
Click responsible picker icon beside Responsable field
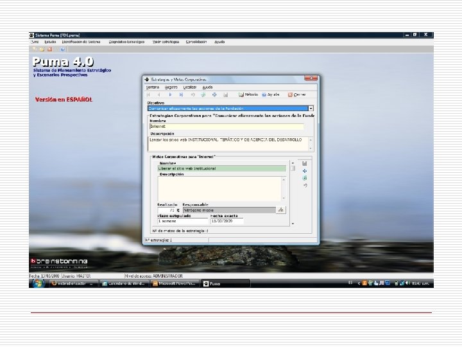281,210
